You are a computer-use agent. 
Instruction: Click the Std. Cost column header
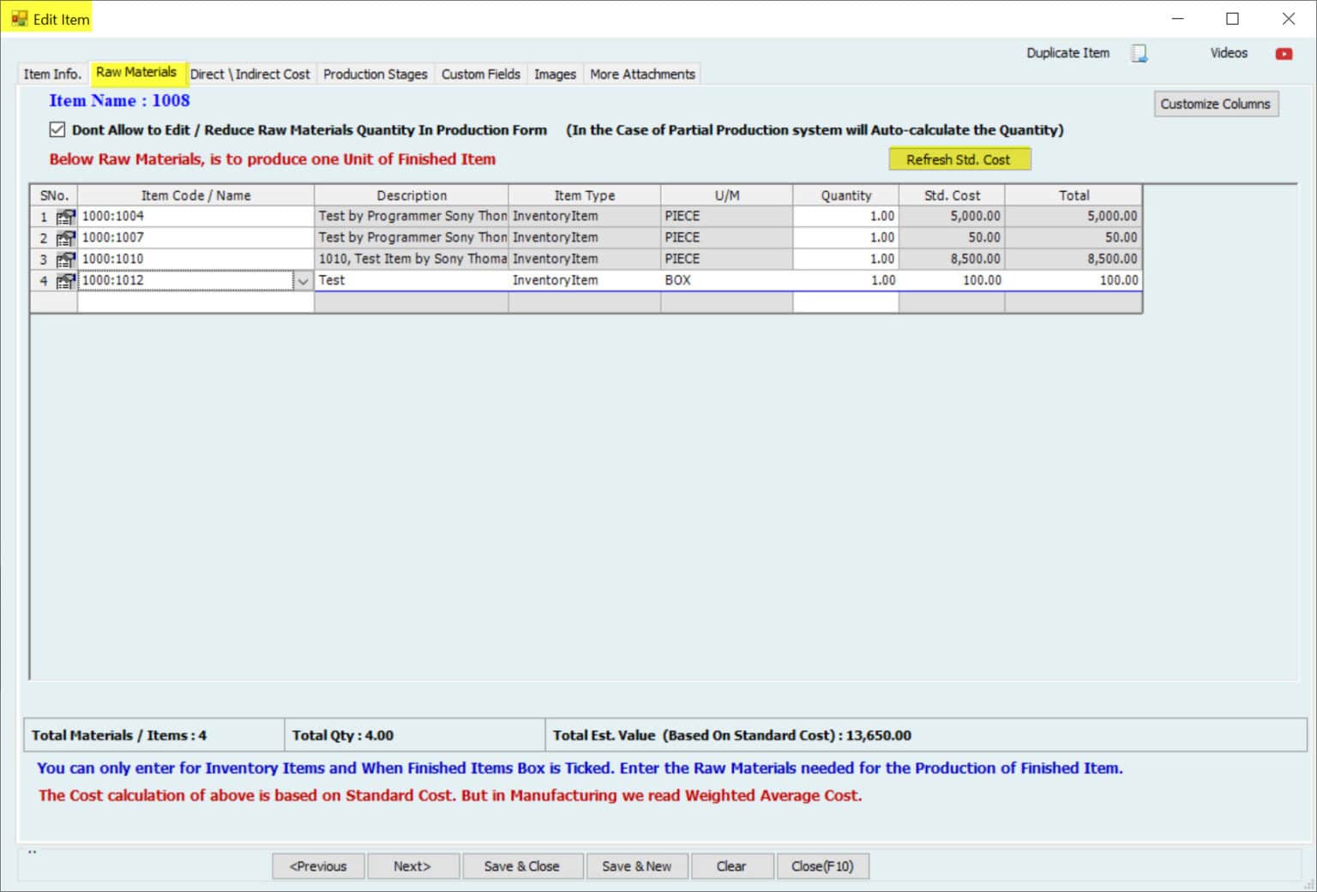(x=951, y=195)
